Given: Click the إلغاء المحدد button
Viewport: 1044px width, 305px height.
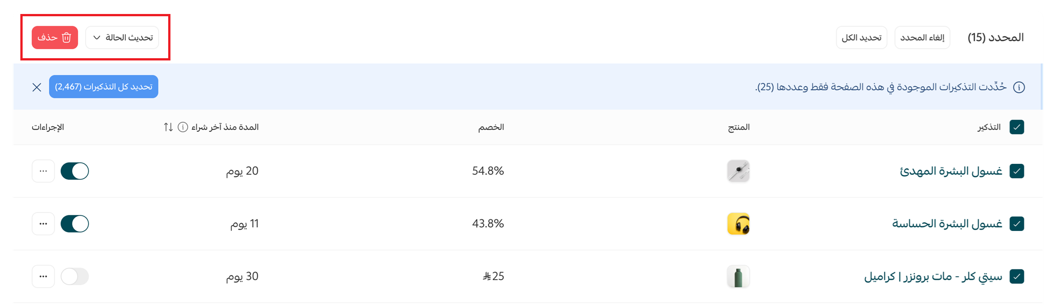Looking at the screenshot, I should coord(922,37).
